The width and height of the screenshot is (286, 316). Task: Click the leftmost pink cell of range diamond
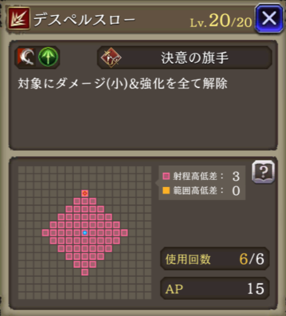pos(45,233)
